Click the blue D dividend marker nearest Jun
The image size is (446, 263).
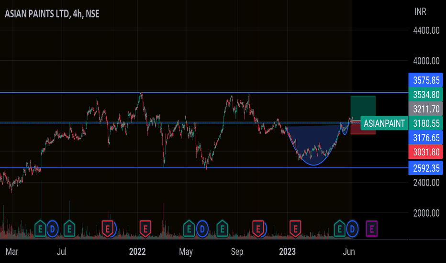point(352,229)
